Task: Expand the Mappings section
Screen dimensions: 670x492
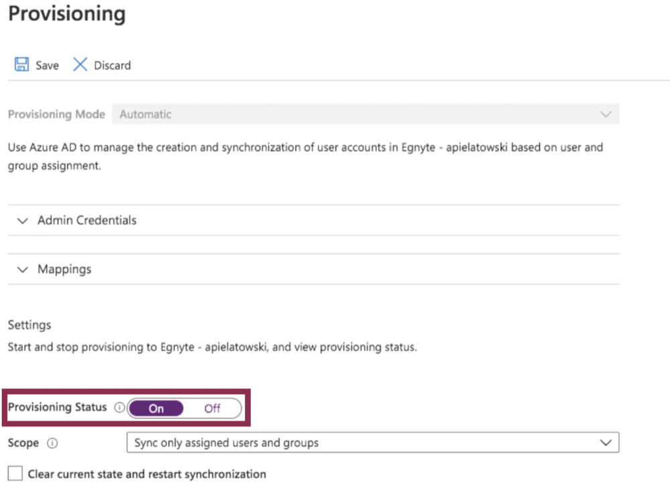Action: (64, 269)
